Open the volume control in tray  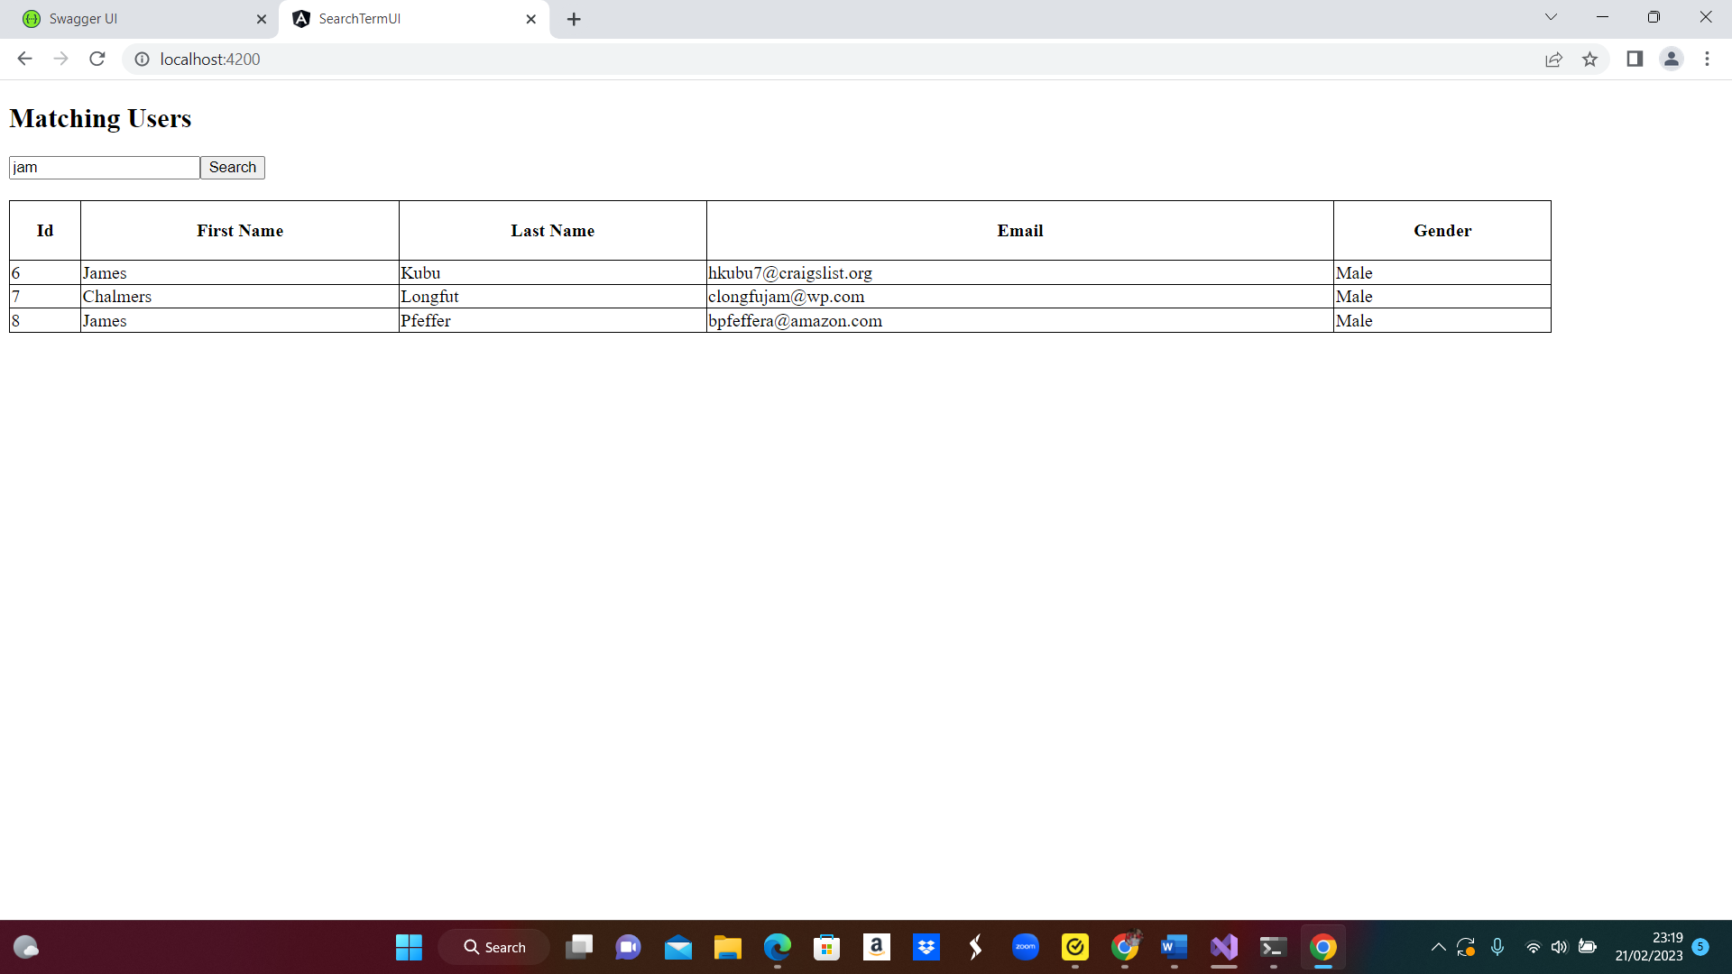click(1560, 947)
